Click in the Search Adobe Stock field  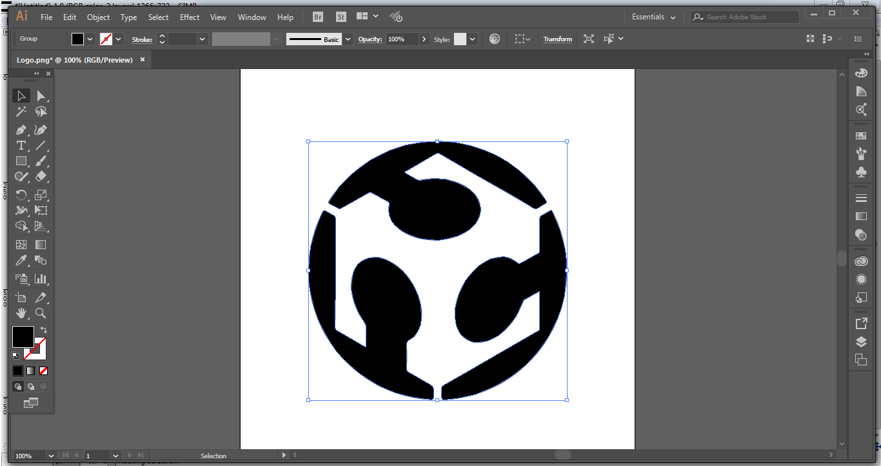[745, 17]
